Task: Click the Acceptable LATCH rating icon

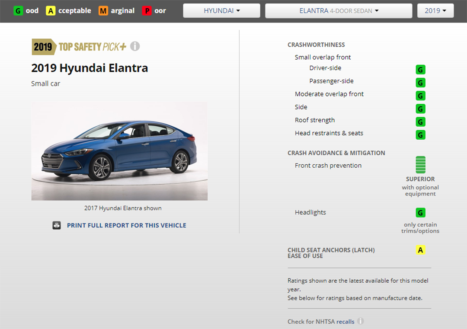Action: click(x=420, y=250)
